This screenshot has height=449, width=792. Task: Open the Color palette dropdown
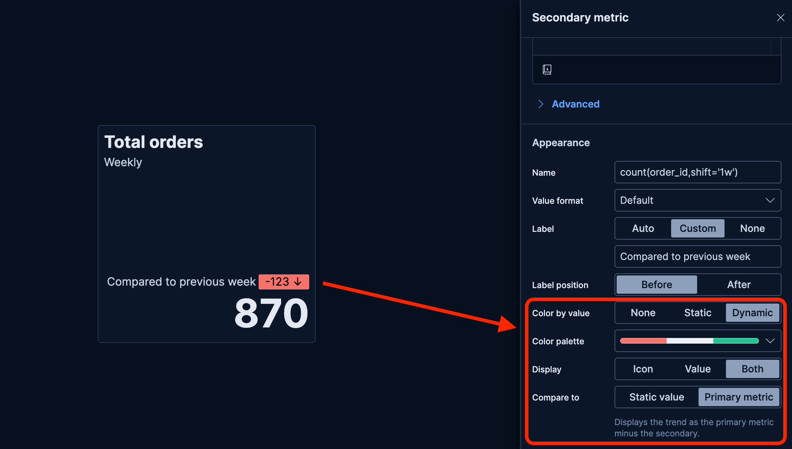(770, 341)
